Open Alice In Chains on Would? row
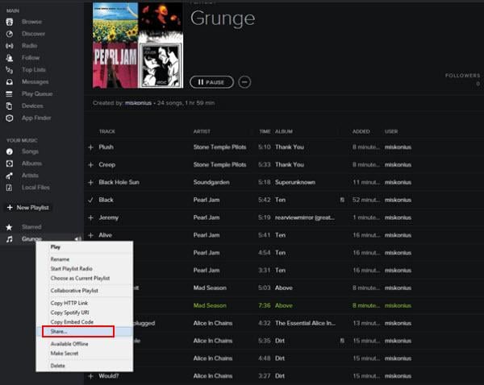 pyautogui.click(x=213, y=376)
